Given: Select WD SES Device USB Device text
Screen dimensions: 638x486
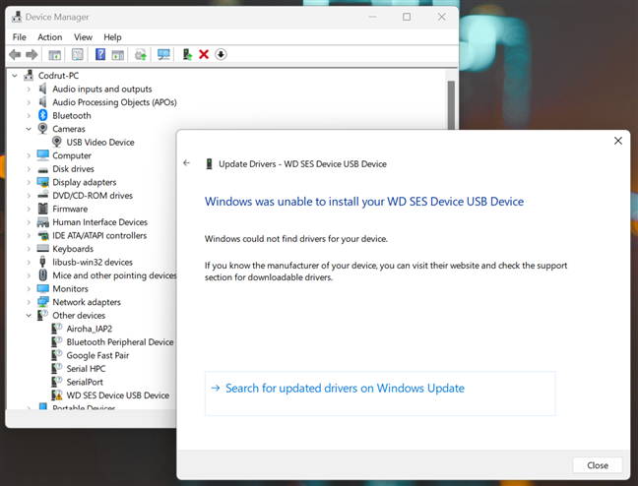Looking at the screenshot, I should (117, 395).
